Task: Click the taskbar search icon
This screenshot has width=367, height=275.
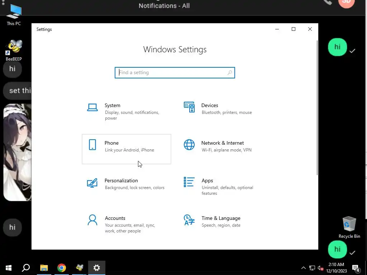Action: pos(26,268)
